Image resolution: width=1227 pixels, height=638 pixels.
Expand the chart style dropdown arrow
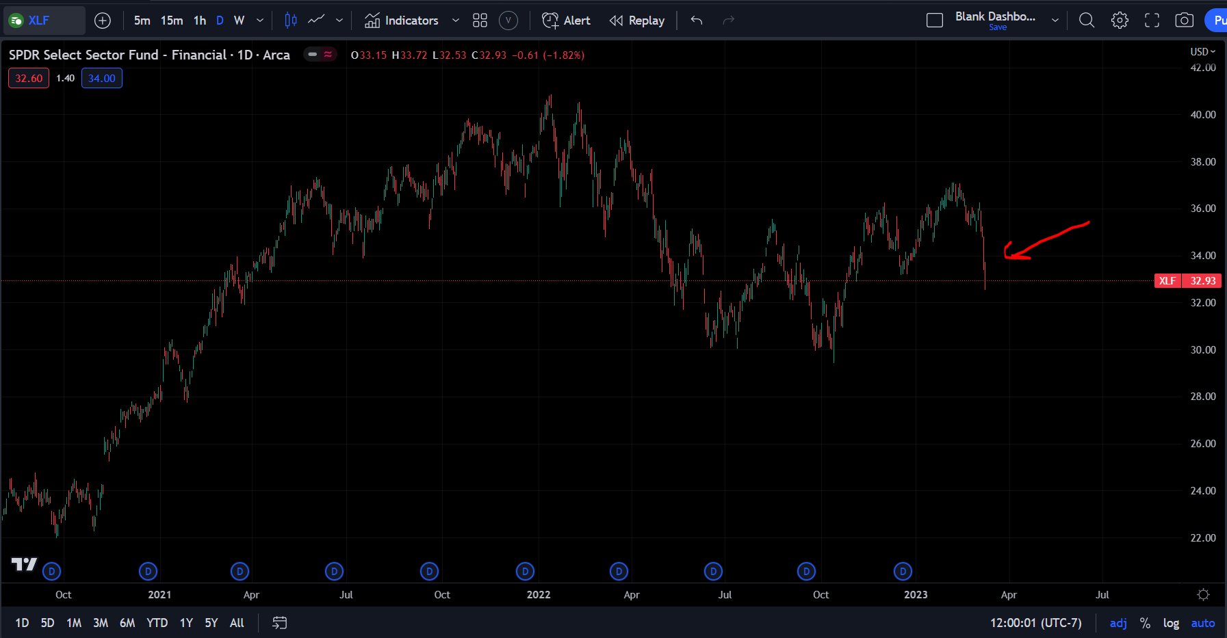(339, 21)
